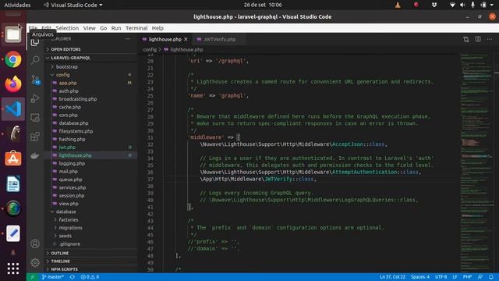The height and width of the screenshot is (281, 499).
Task: Click the notifications bell icon
Action: [491, 277]
